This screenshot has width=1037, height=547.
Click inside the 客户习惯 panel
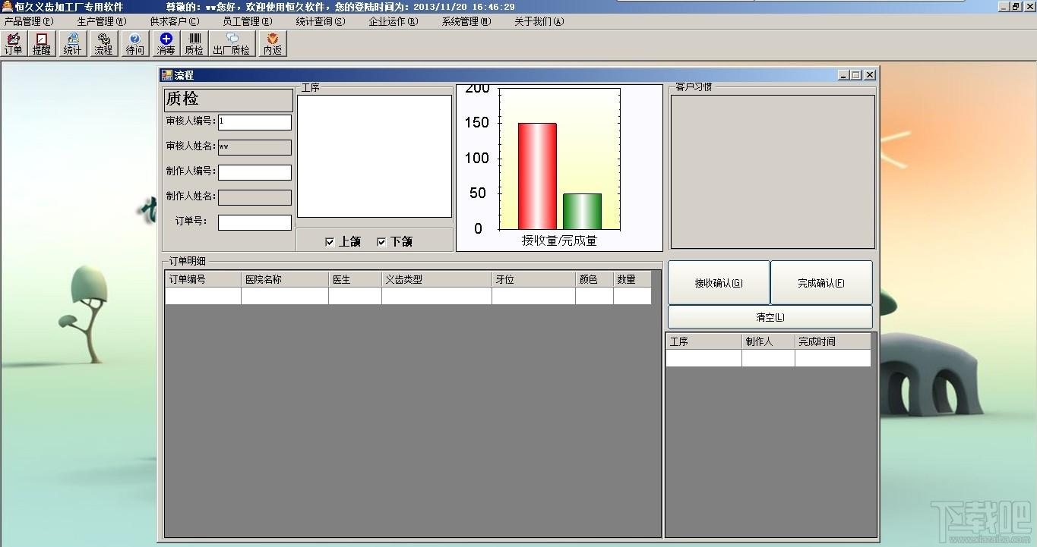(773, 171)
